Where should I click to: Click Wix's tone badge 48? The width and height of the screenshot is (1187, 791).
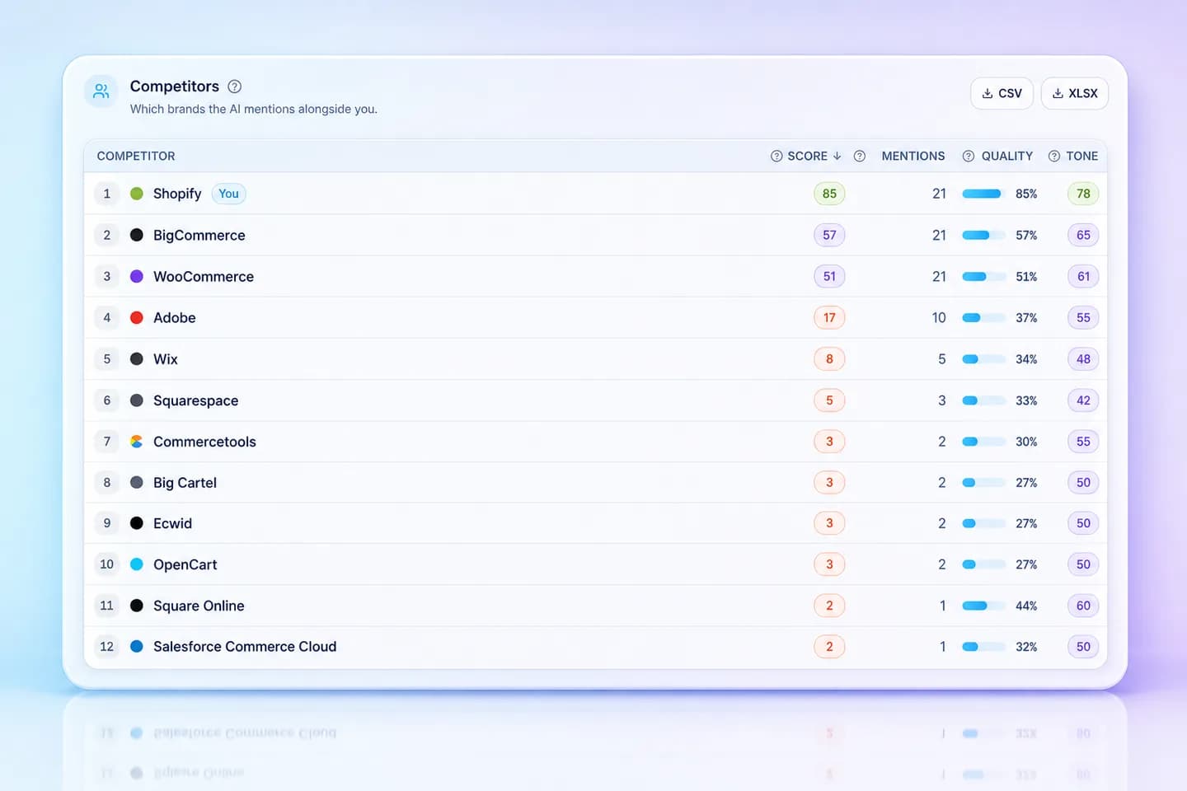click(x=1083, y=359)
